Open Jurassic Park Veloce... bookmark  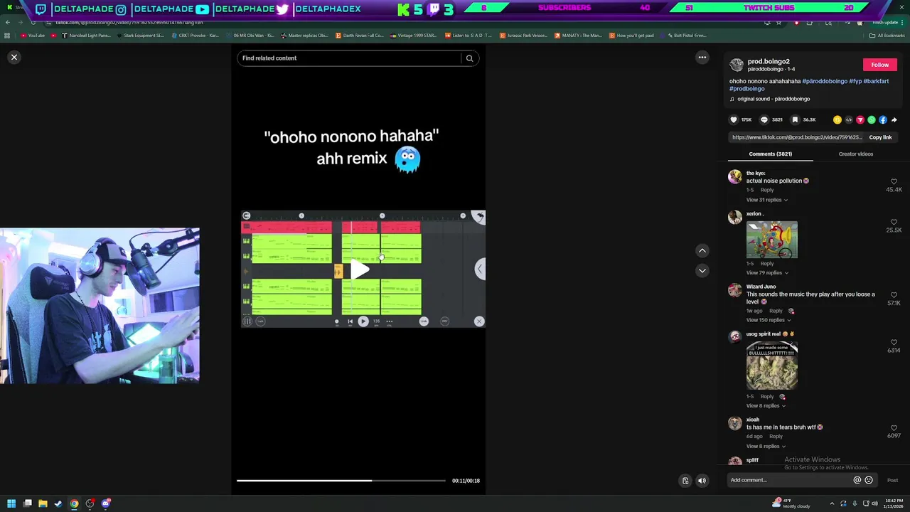523,36
